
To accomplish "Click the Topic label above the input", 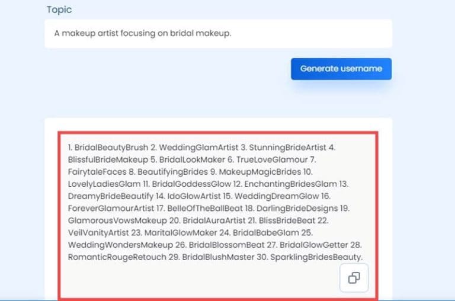I will pyautogui.click(x=59, y=9).
